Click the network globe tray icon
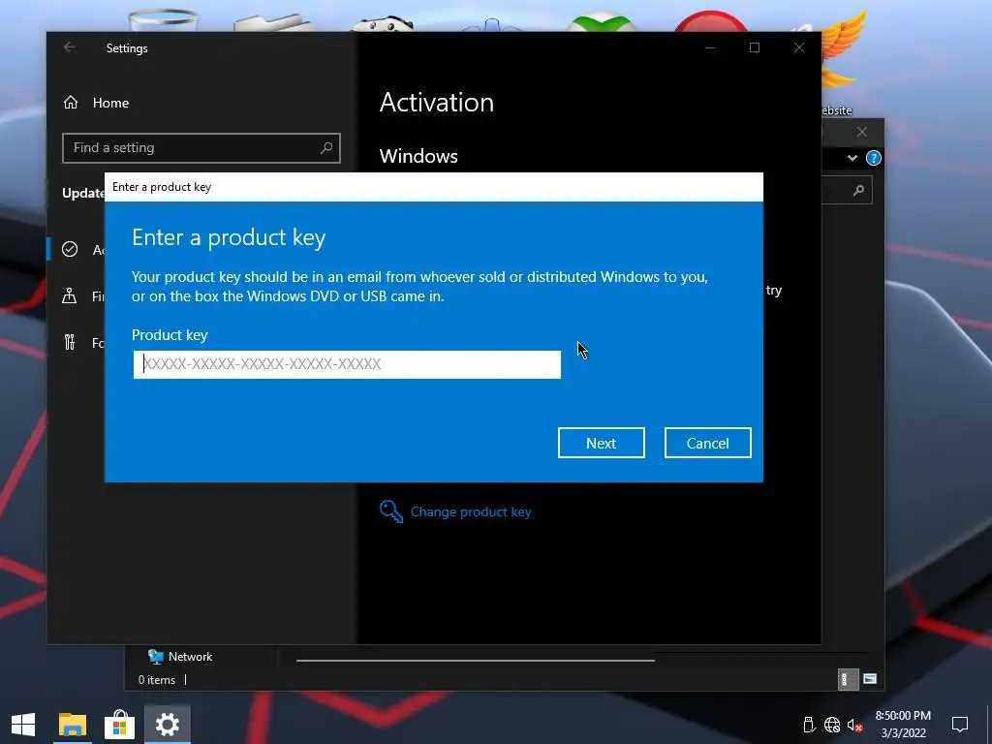Screen dimensions: 992x744 pos(832,725)
